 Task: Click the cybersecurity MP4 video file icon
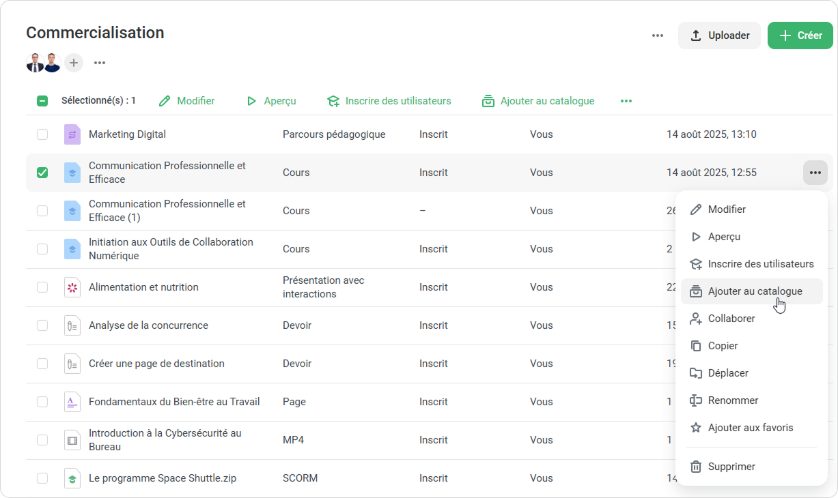tap(72, 440)
